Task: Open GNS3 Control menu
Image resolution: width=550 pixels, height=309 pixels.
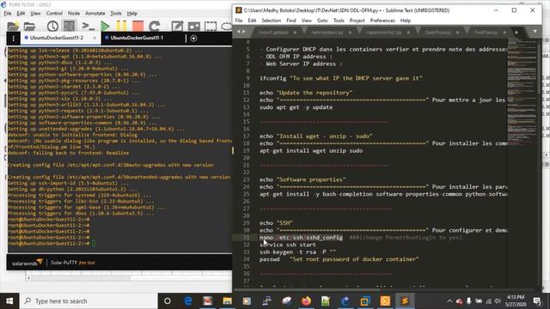Action: (54, 14)
